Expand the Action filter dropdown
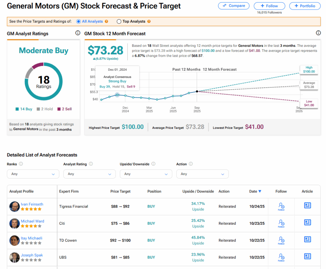This screenshot has width=326, height=269. pyautogui.click(x=202, y=174)
